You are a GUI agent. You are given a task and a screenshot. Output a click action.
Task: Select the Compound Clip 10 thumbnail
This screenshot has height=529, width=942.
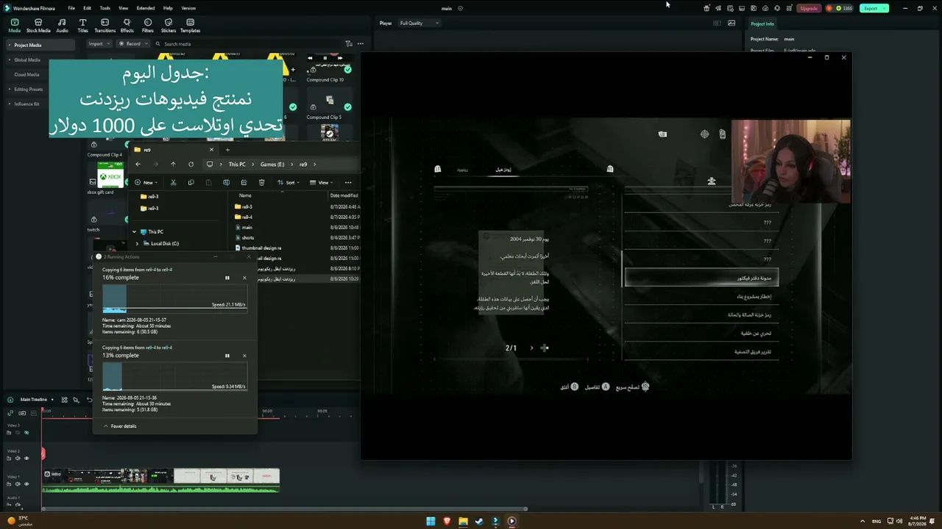tap(330, 64)
